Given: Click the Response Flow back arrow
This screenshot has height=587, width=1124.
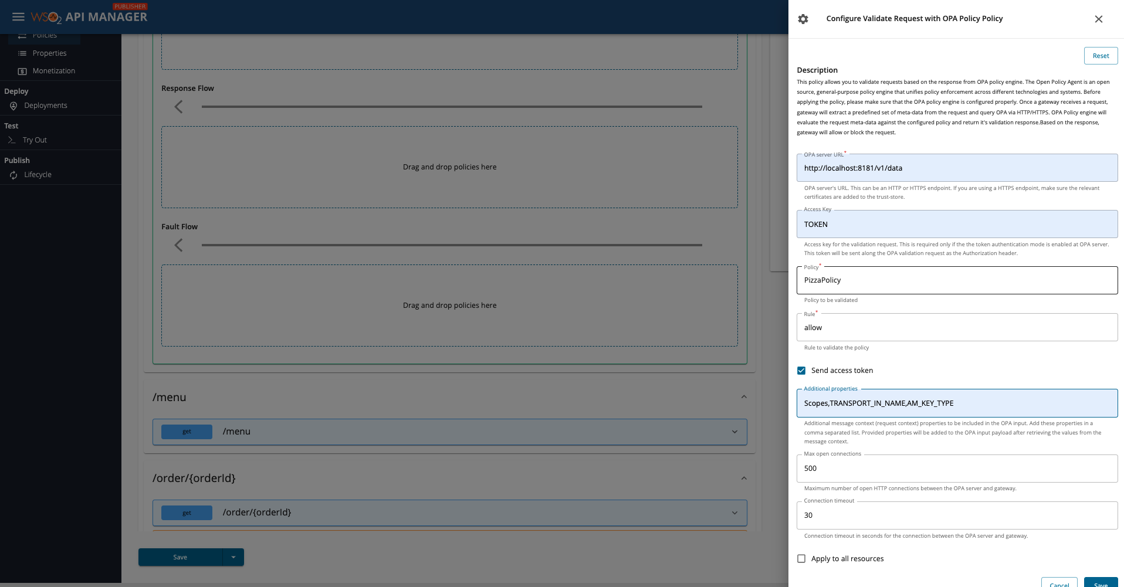Looking at the screenshot, I should click(x=179, y=107).
